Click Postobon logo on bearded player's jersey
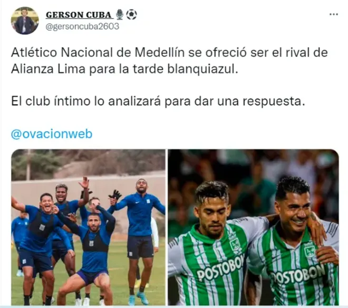The height and width of the screenshot is (308, 348). (x=220, y=268)
